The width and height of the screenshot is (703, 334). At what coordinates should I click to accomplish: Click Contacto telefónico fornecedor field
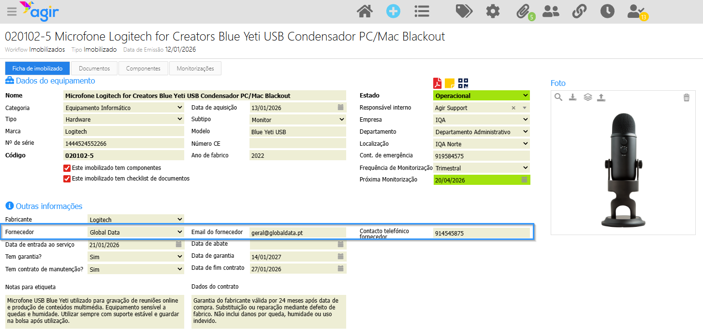482,233
